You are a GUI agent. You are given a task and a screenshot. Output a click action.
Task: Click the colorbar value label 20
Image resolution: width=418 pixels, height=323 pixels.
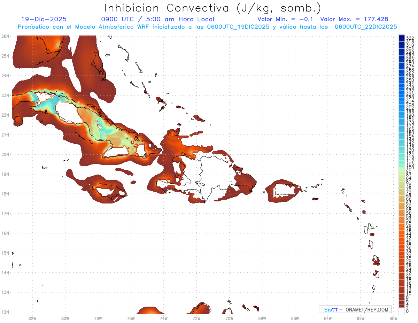[x=409, y=276]
